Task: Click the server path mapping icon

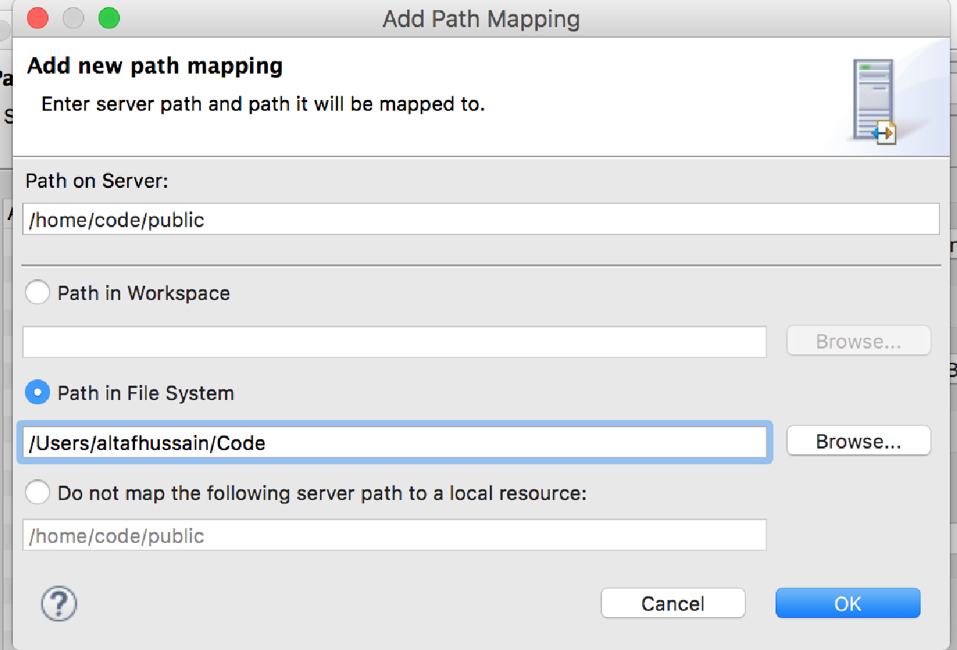Action: (x=874, y=101)
